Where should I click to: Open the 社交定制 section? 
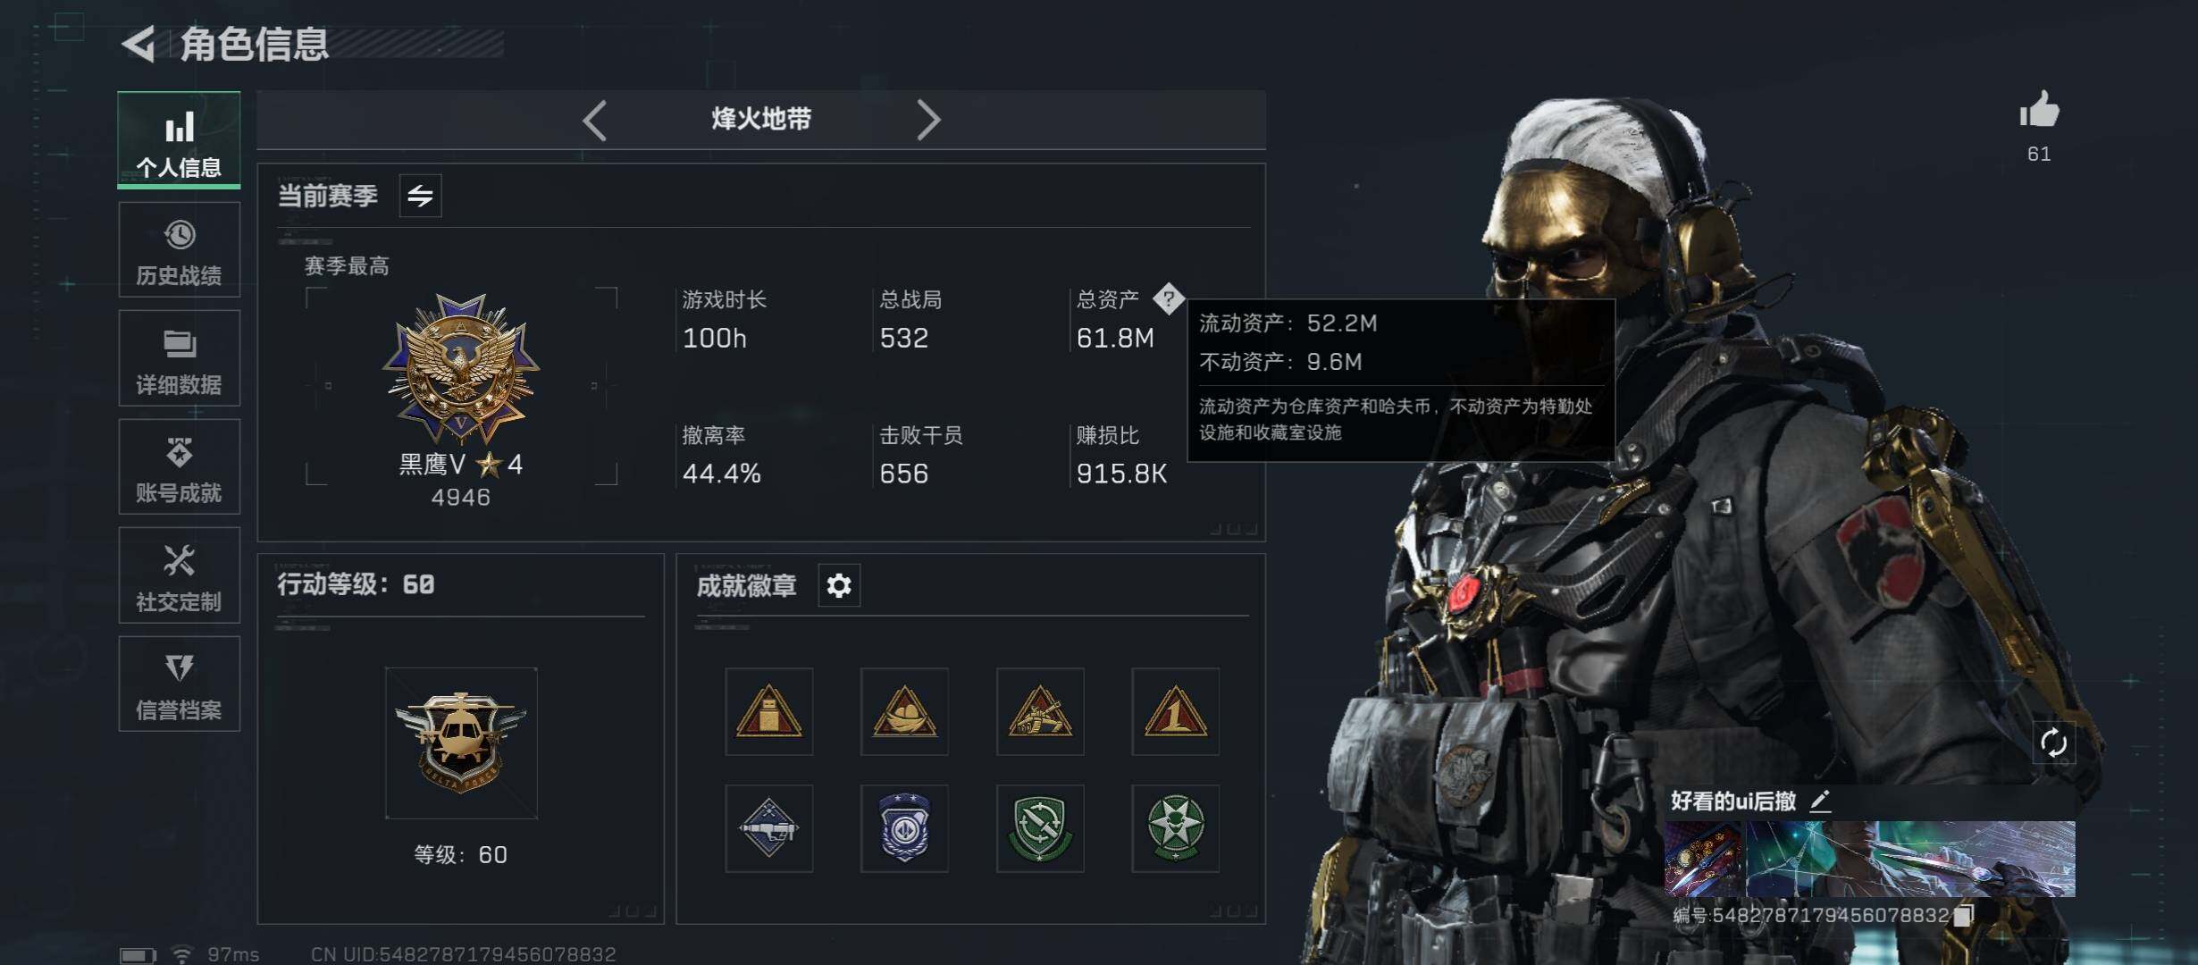[x=179, y=575]
